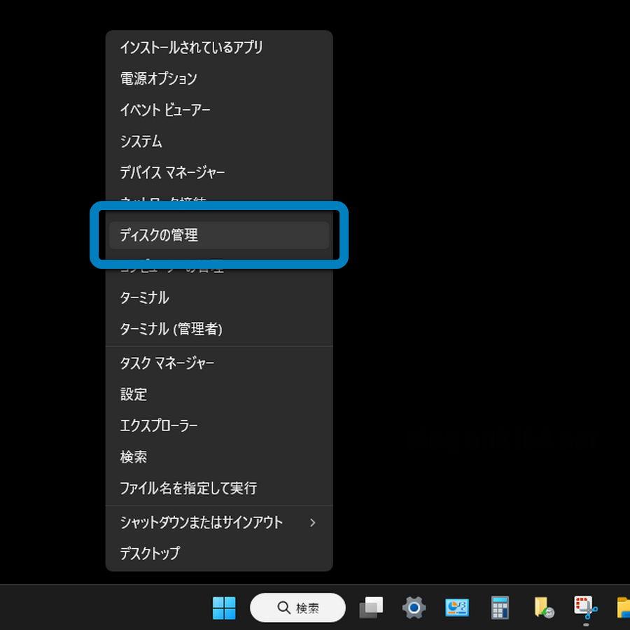
Task: Select ファイル名を指定して実行
Action: click(x=188, y=488)
